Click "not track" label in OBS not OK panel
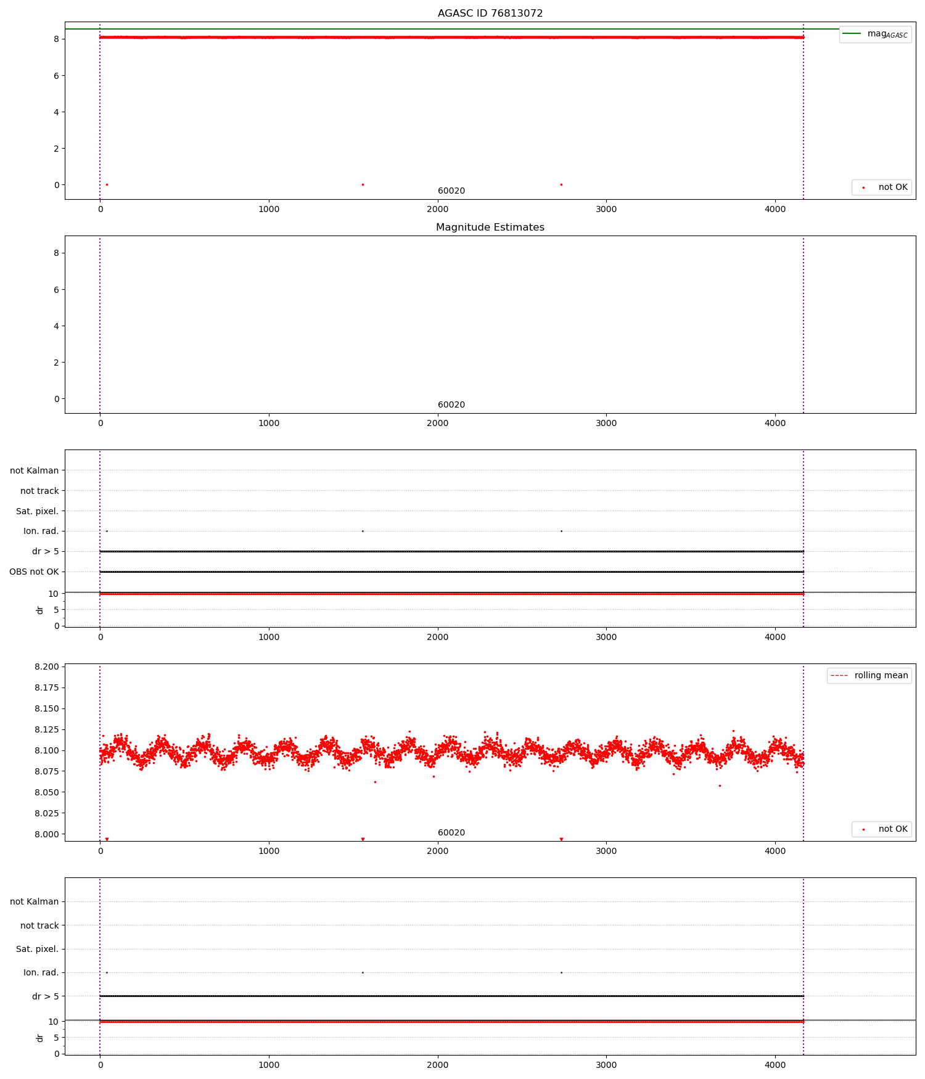This screenshot has width=925, height=1079. click(39, 491)
